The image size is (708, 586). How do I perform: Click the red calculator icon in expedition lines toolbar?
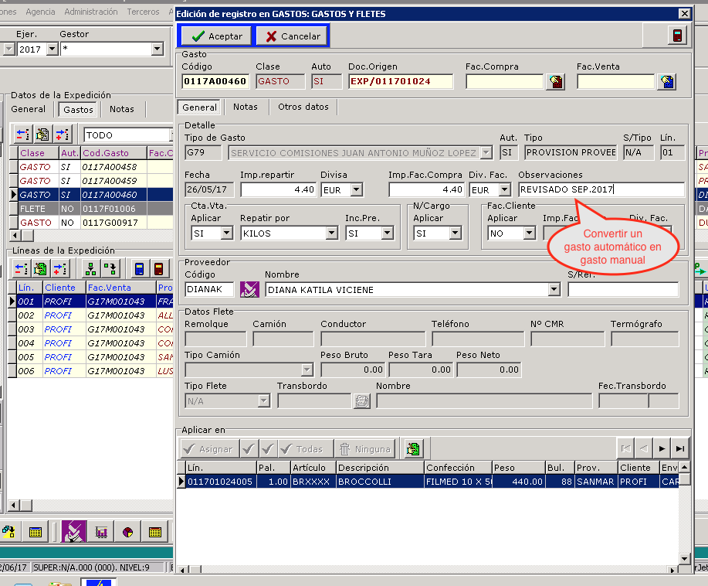[x=158, y=269]
